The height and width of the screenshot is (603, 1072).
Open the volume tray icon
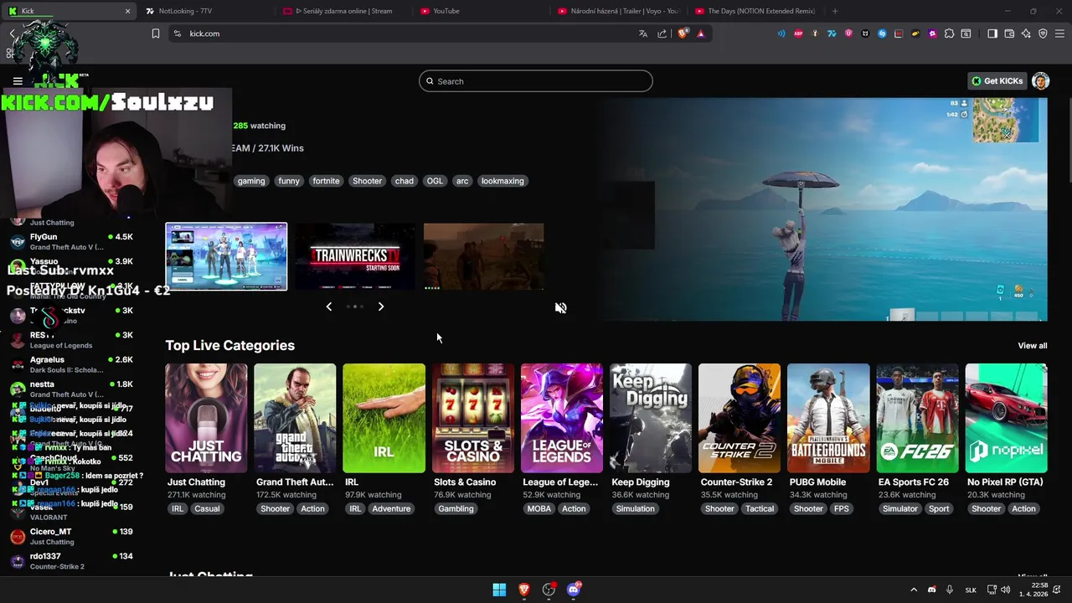pos(1008,590)
